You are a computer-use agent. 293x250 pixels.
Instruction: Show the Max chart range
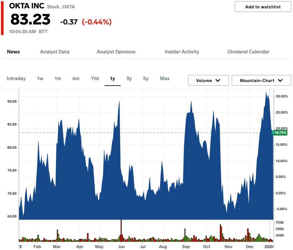(x=165, y=78)
